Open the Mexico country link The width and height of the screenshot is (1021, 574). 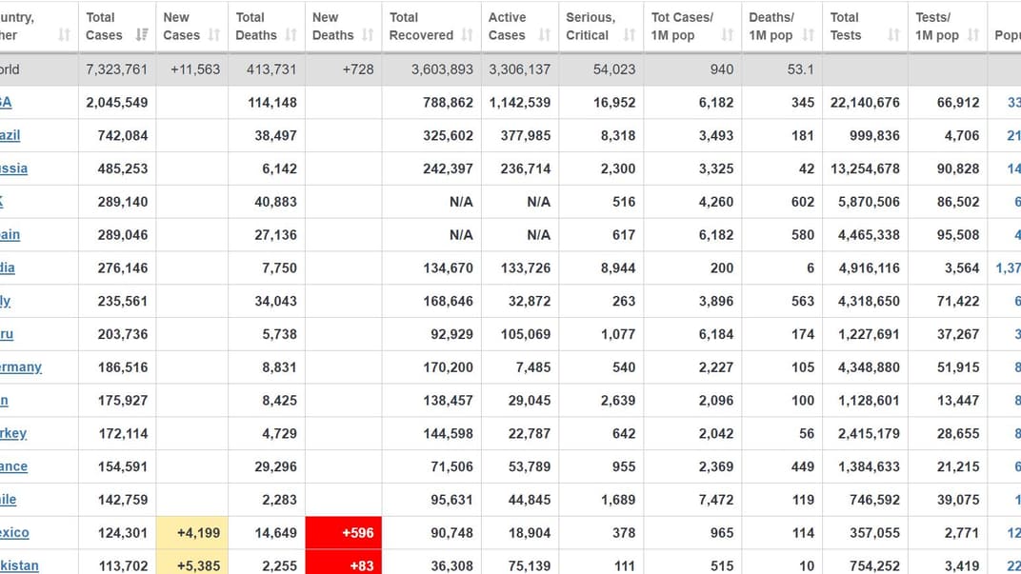(14, 533)
